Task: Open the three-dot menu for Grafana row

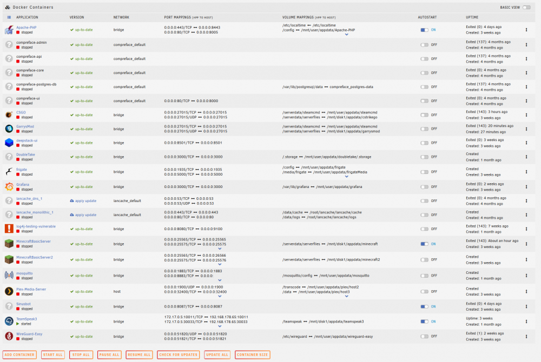Action: (526, 187)
